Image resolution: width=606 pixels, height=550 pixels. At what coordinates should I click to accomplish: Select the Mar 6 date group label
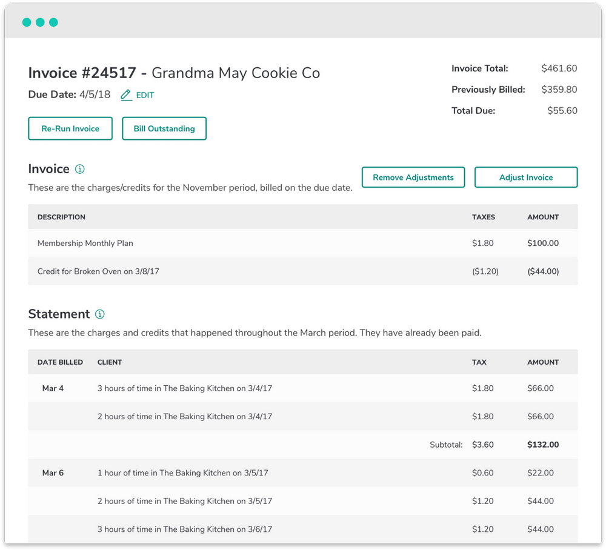click(x=53, y=472)
